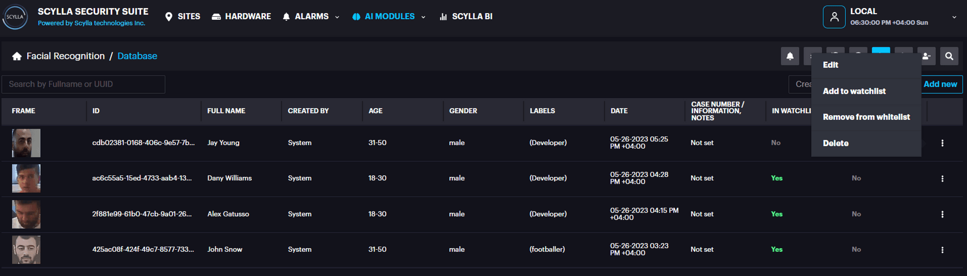Sort by FULL NAME column header
The width and height of the screenshot is (967, 276).
click(226, 111)
